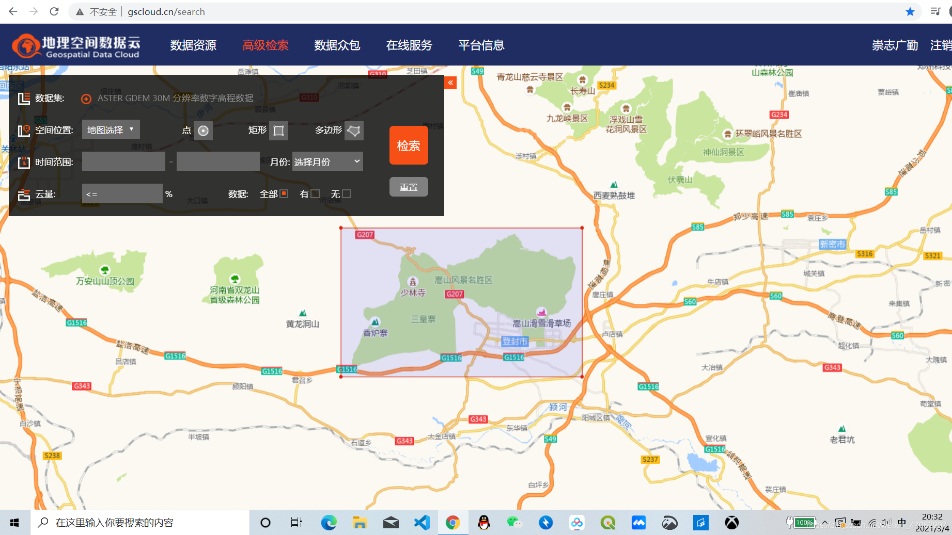Click the bookmark star icon
Viewport: 952px width, 535px height.
910,11
